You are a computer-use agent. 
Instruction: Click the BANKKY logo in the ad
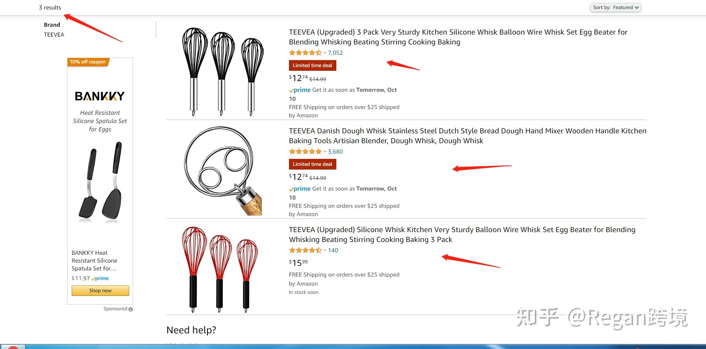tap(100, 96)
